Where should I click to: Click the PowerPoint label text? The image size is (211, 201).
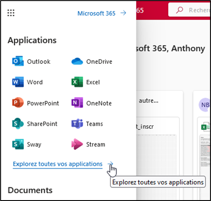click(43, 103)
